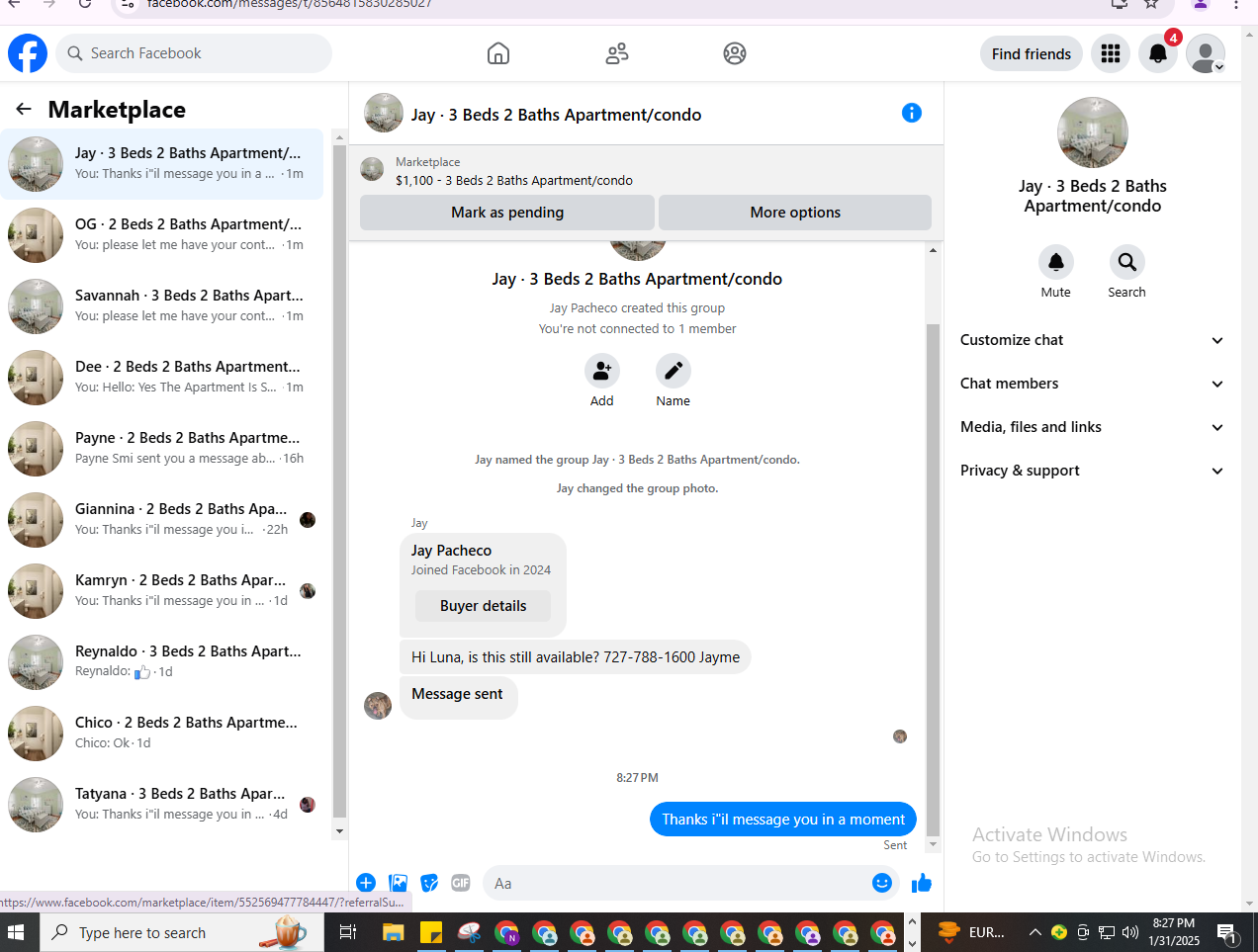The image size is (1258, 952).
Task: Open Tatyana 3 Beds 2 Baths conversation
Action: 162,805
